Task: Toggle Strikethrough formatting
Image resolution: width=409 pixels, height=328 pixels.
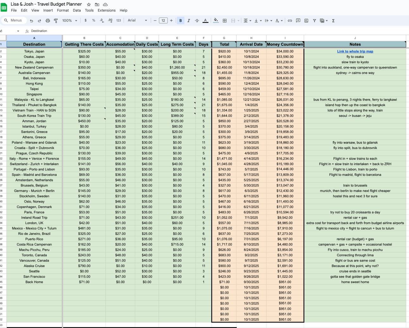Action: pos(197,21)
